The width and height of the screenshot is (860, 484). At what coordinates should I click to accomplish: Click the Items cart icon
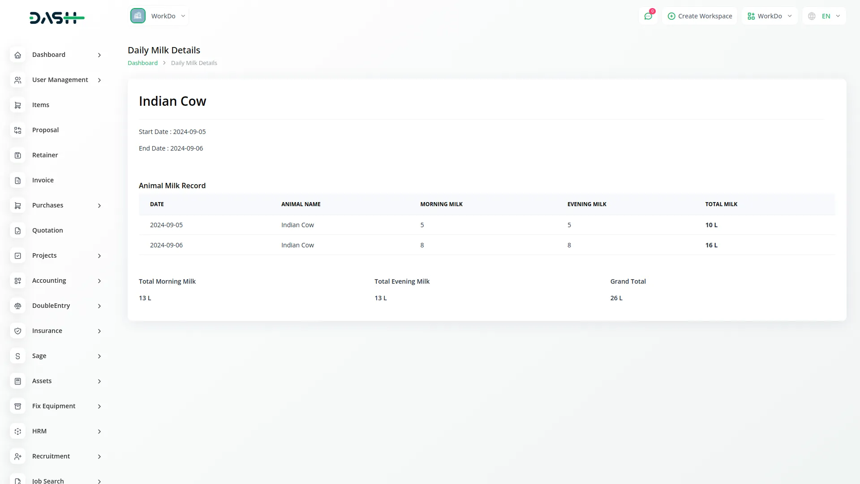click(17, 105)
